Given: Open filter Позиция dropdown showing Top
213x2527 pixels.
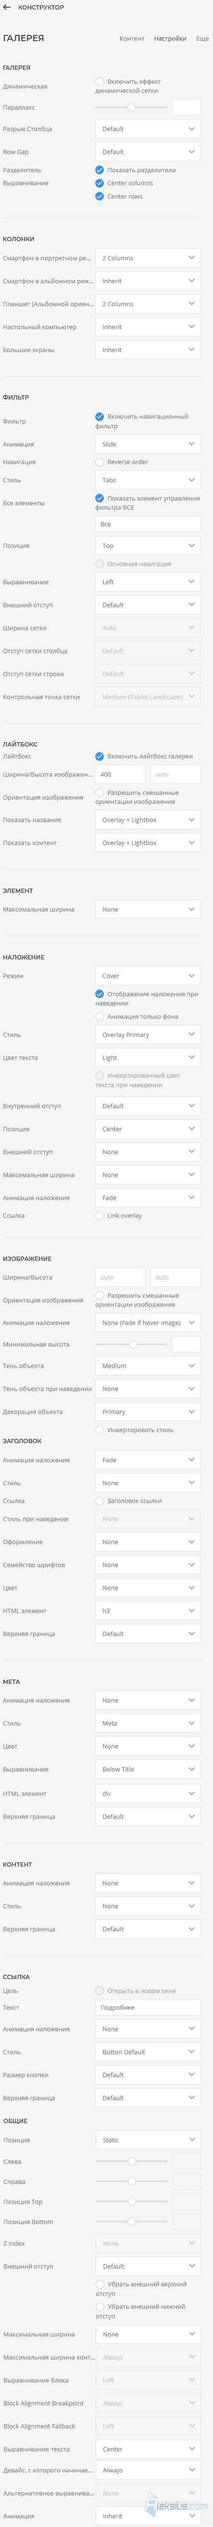Looking at the screenshot, I should [x=147, y=545].
